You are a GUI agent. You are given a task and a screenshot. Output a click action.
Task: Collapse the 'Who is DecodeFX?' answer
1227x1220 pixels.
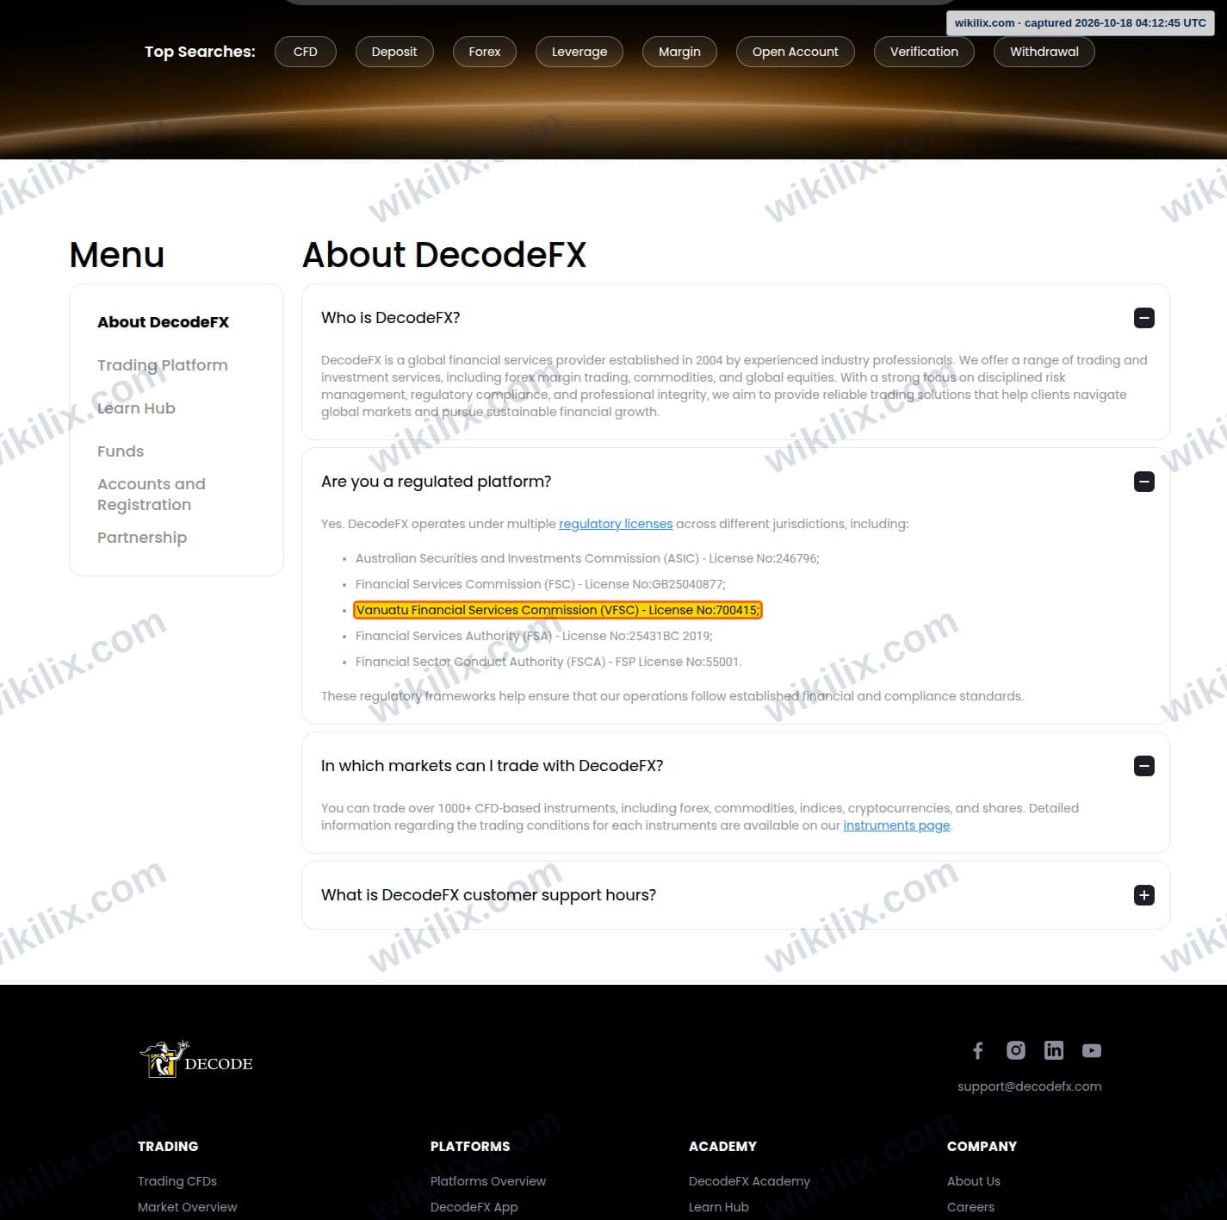pyautogui.click(x=1144, y=318)
